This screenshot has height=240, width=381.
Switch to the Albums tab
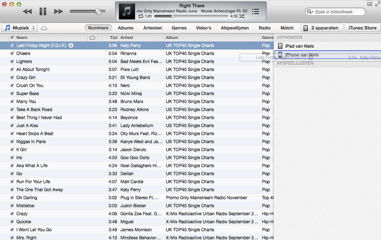(x=126, y=28)
